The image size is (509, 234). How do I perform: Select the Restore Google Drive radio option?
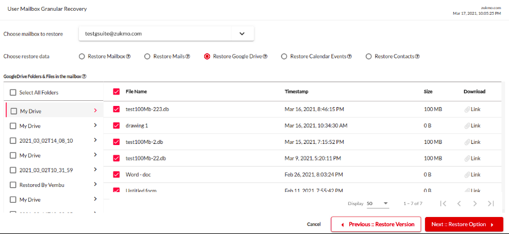tap(207, 57)
